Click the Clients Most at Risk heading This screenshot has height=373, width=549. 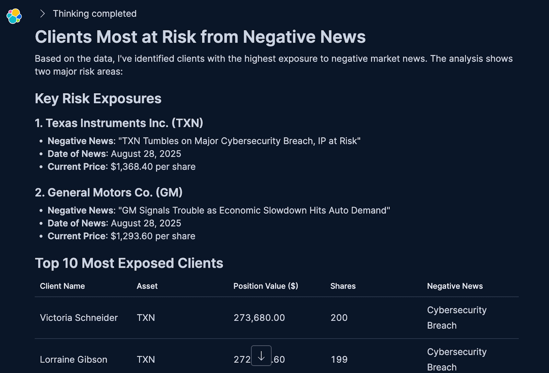(200, 37)
